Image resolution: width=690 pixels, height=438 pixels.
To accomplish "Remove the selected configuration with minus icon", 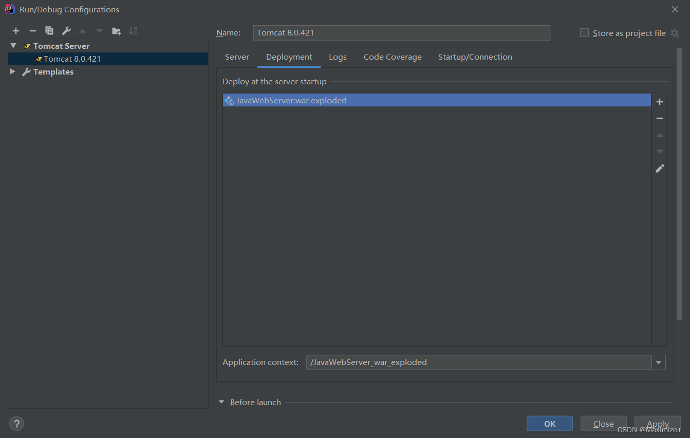I will (x=32, y=31).
